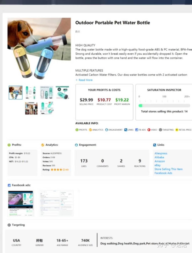Open the Engagement icon shortcut
192x253 pixels.
click(x=106, y=130)
